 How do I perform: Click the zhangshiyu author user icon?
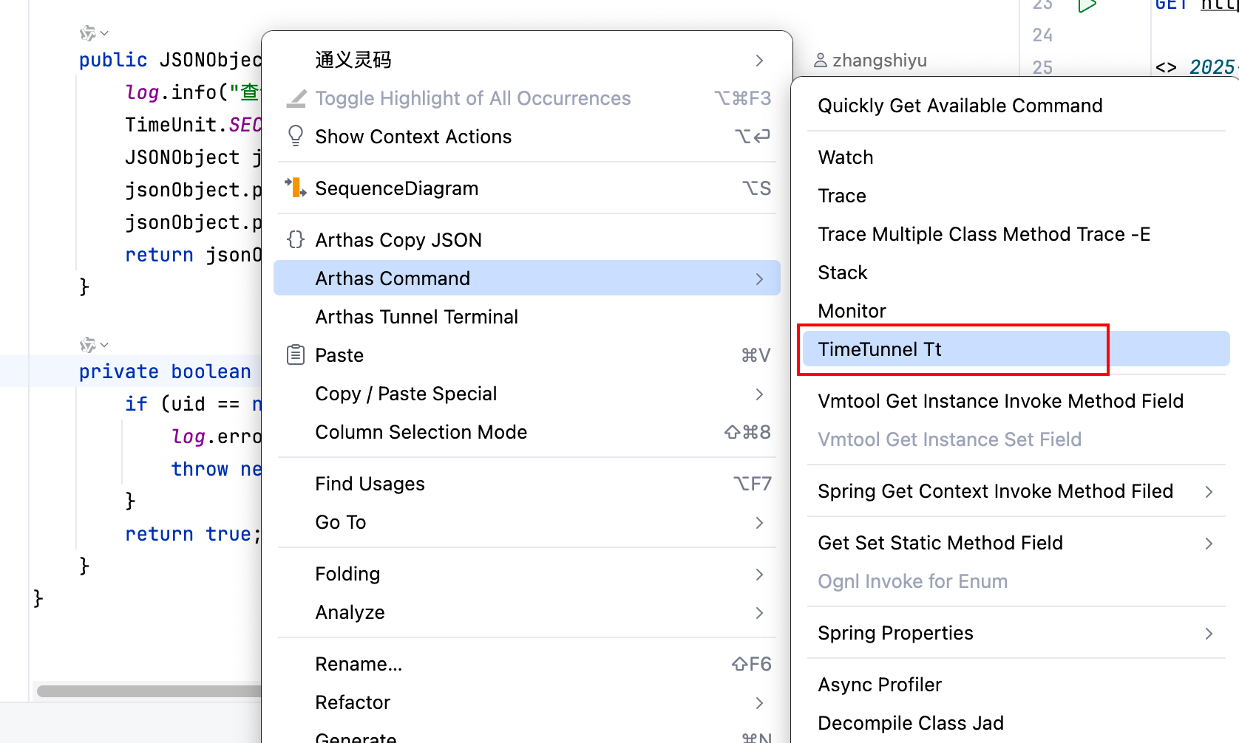[x=821, y=61]
